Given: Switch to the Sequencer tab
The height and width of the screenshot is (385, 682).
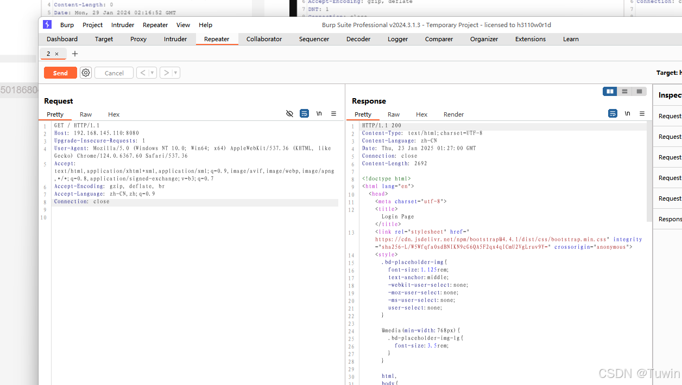Looking at the screenshot, I should [x=314, y=39].
